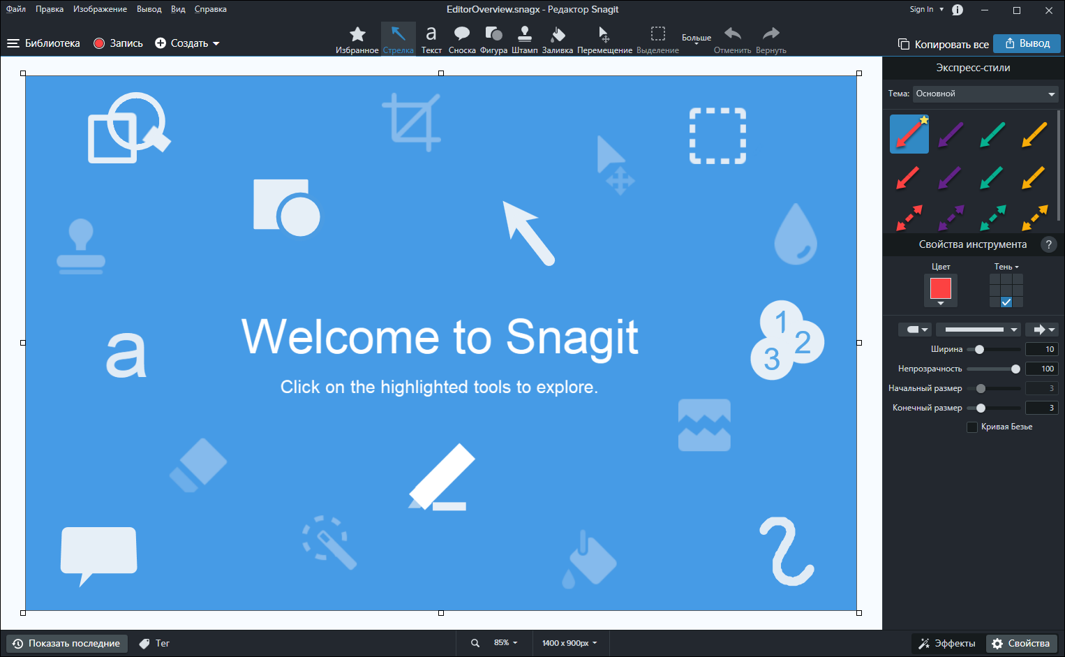Open the Создать dropdown menu
The width and height of the screenshot is (1065, 657).
(x=187, y=43)
